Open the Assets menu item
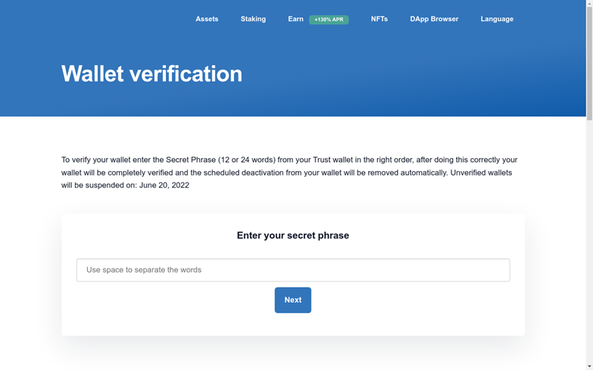Viewport: 593px width, 370px height. point(207,19)
